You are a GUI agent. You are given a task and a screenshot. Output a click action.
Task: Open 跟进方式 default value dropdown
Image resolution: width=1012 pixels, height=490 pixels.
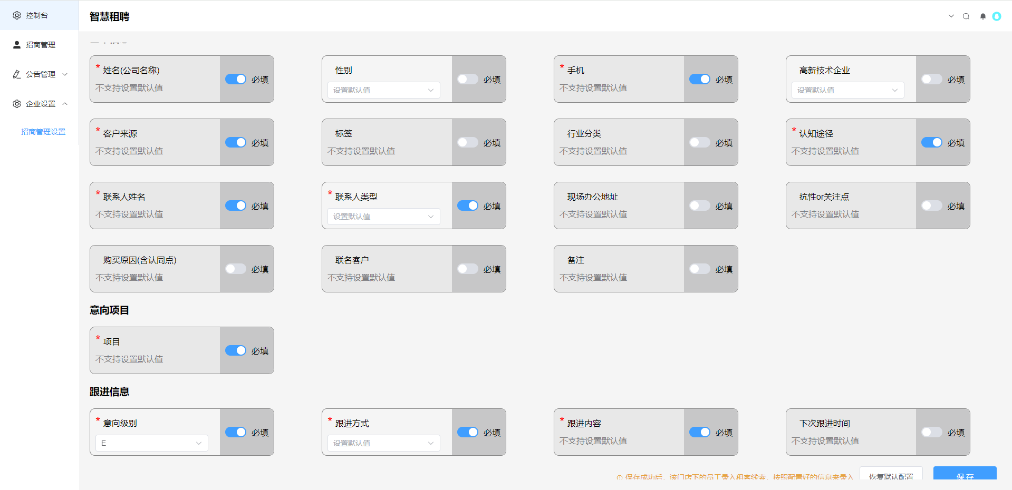click(x=384, y=443)
